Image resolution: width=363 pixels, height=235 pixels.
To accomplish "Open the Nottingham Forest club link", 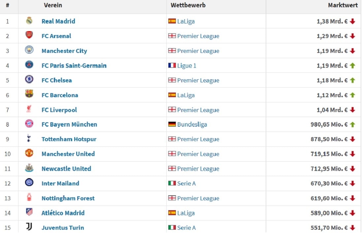I will pyautogui.click(x=68, y=198).
